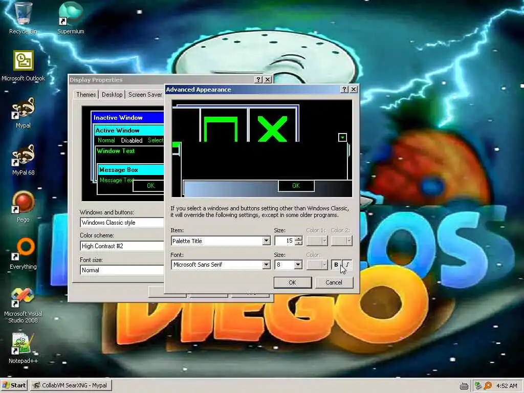
Task: Switch to the Desktop tab
Action: [112, 95]
